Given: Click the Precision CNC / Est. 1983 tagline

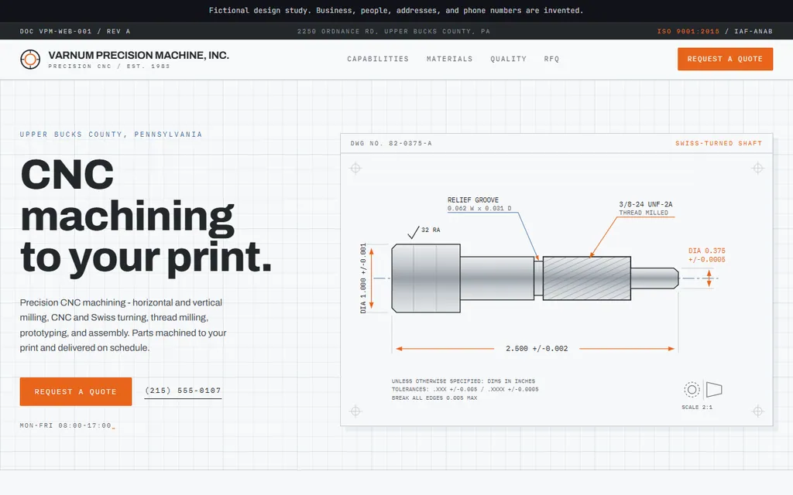Looking at the screenshot, I should coord(109,67).
